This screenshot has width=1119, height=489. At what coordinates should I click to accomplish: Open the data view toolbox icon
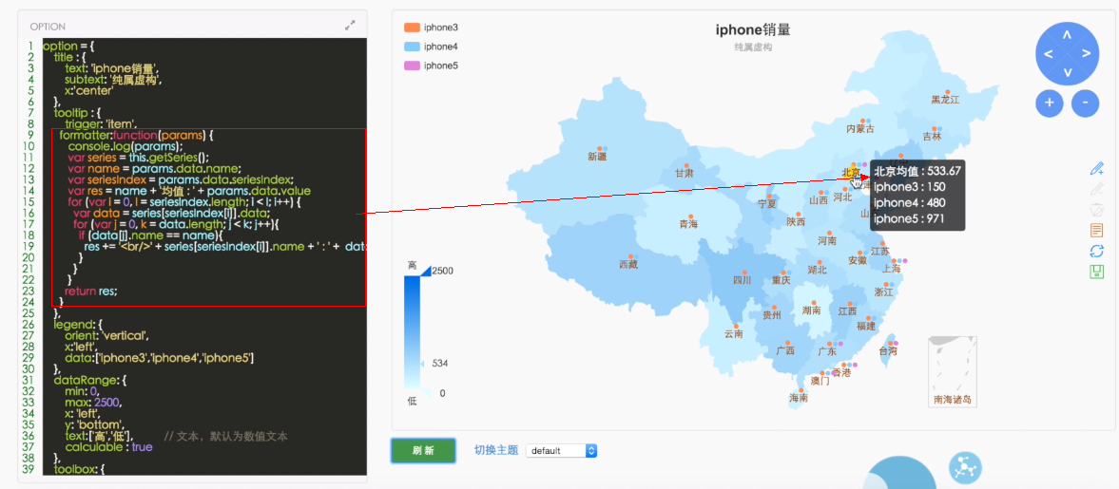click(1097, 230)
